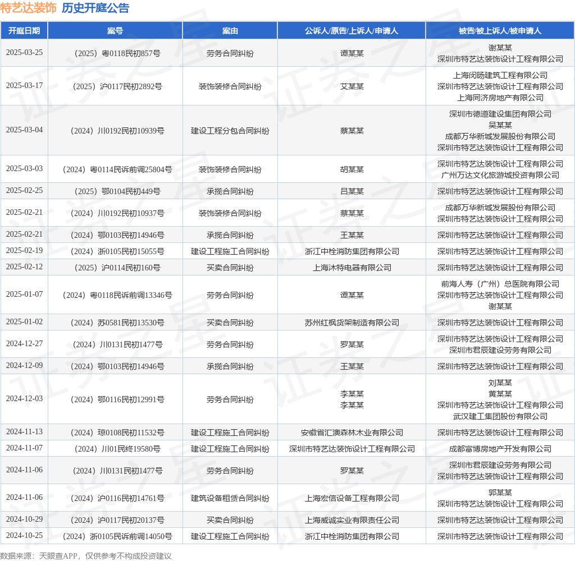Click the 历史开庭公告 heading

point(95,8)
